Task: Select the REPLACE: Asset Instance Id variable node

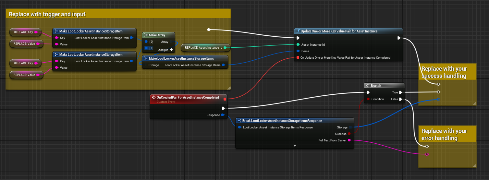Action: (203, 48)
